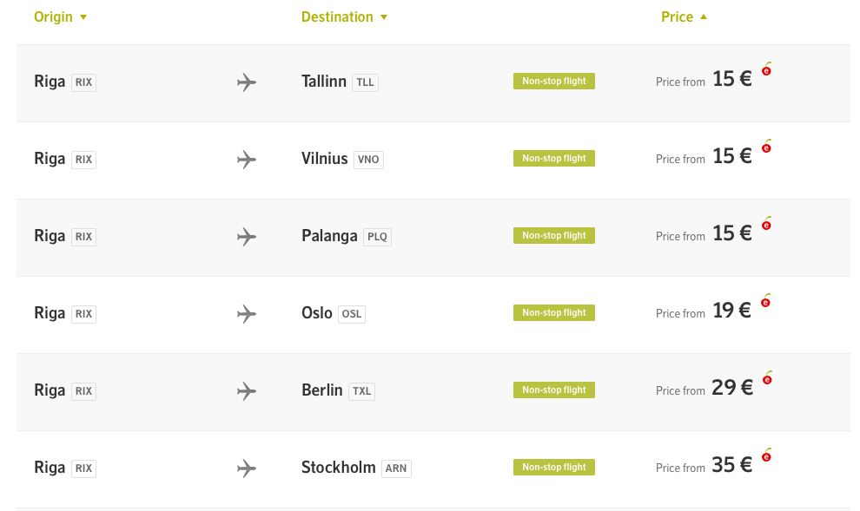
Task: Click the airplane icon in the Oslo row
Action: pos(247,314)
